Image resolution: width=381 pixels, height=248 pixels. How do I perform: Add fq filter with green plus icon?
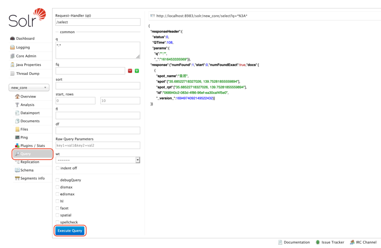tap(137, 71)
